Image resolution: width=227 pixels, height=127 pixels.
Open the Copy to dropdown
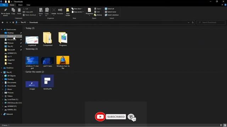(47, 12)
